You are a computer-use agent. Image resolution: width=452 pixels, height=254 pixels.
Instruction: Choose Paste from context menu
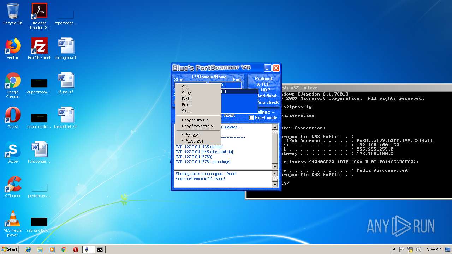(x=198, y=99)
